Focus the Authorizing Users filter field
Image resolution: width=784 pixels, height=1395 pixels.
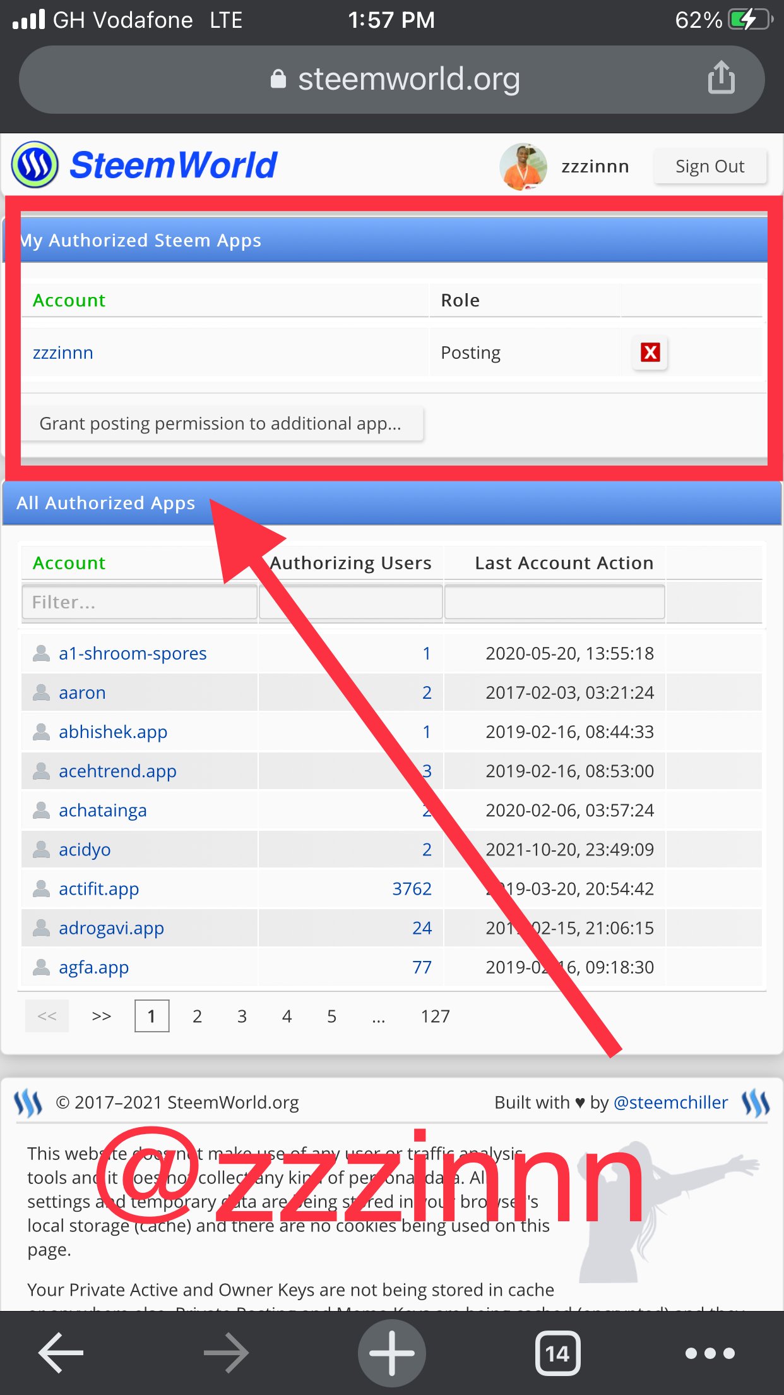click(350, 602)
